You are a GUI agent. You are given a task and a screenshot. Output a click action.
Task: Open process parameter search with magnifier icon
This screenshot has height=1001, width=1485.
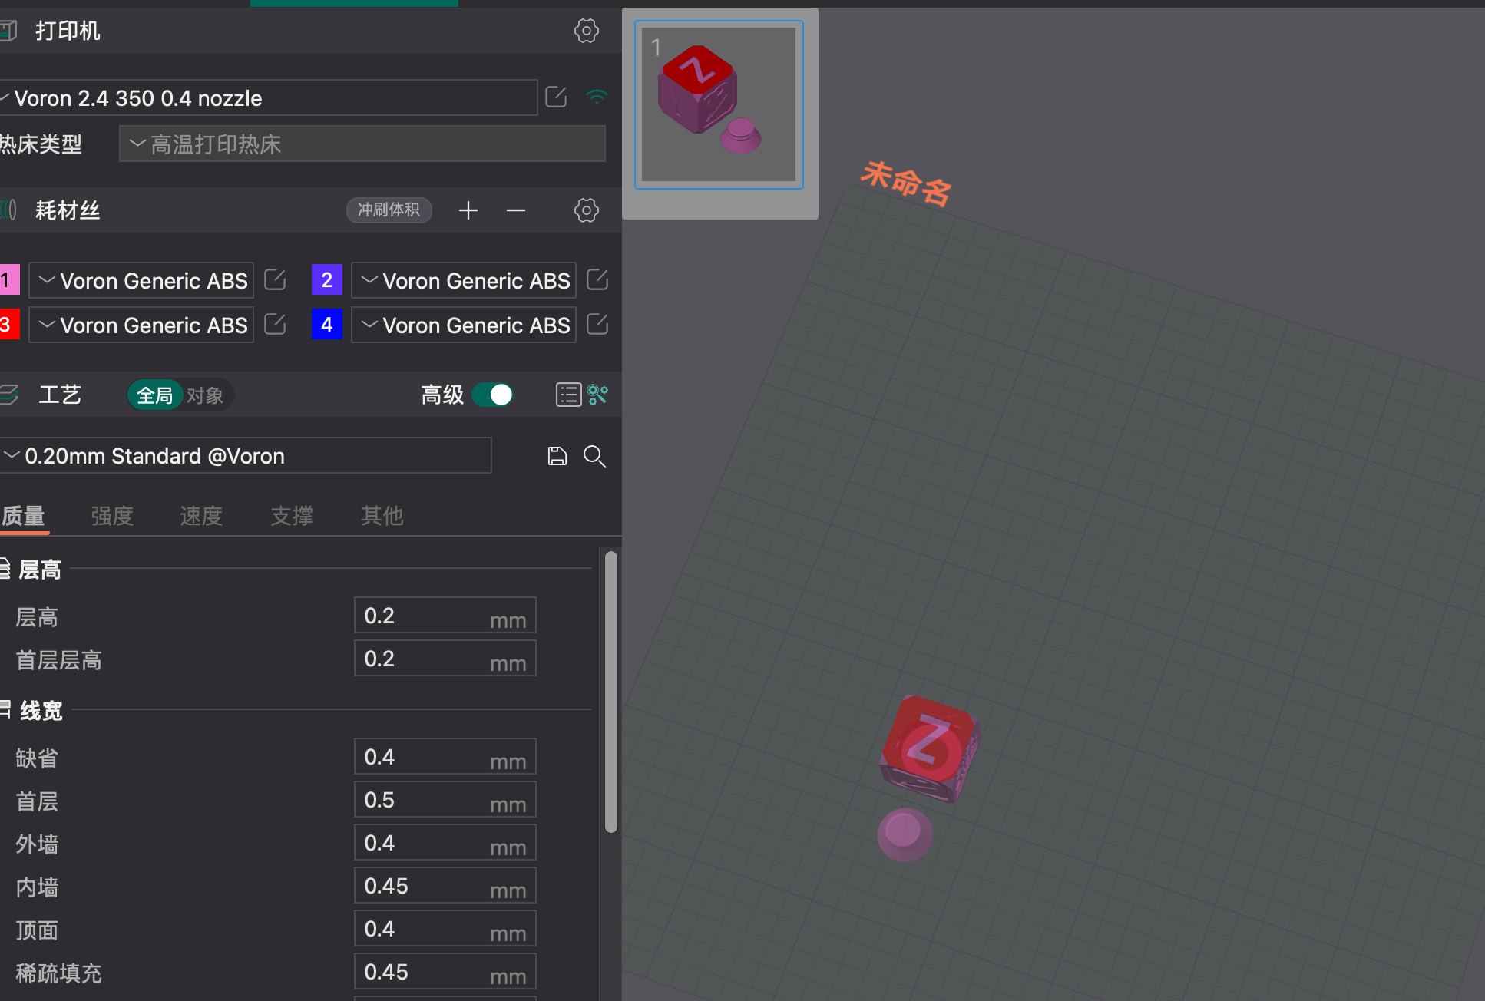click(x=594, y=456)
